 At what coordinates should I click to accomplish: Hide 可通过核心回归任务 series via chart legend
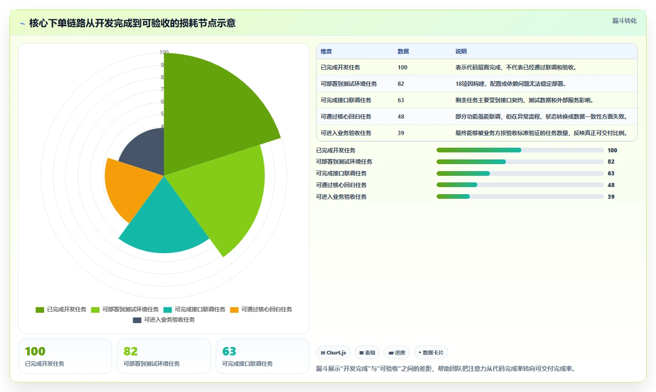261,309
